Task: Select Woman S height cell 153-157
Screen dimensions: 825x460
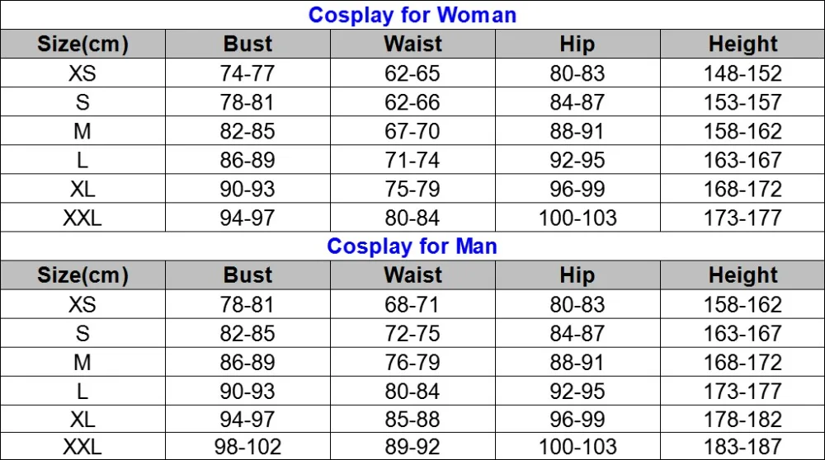Action: click(742, 102)
